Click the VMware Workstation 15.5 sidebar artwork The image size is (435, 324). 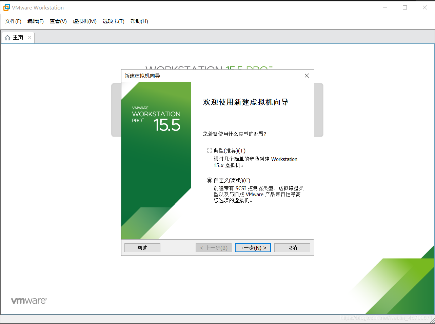tap(156, 119)
